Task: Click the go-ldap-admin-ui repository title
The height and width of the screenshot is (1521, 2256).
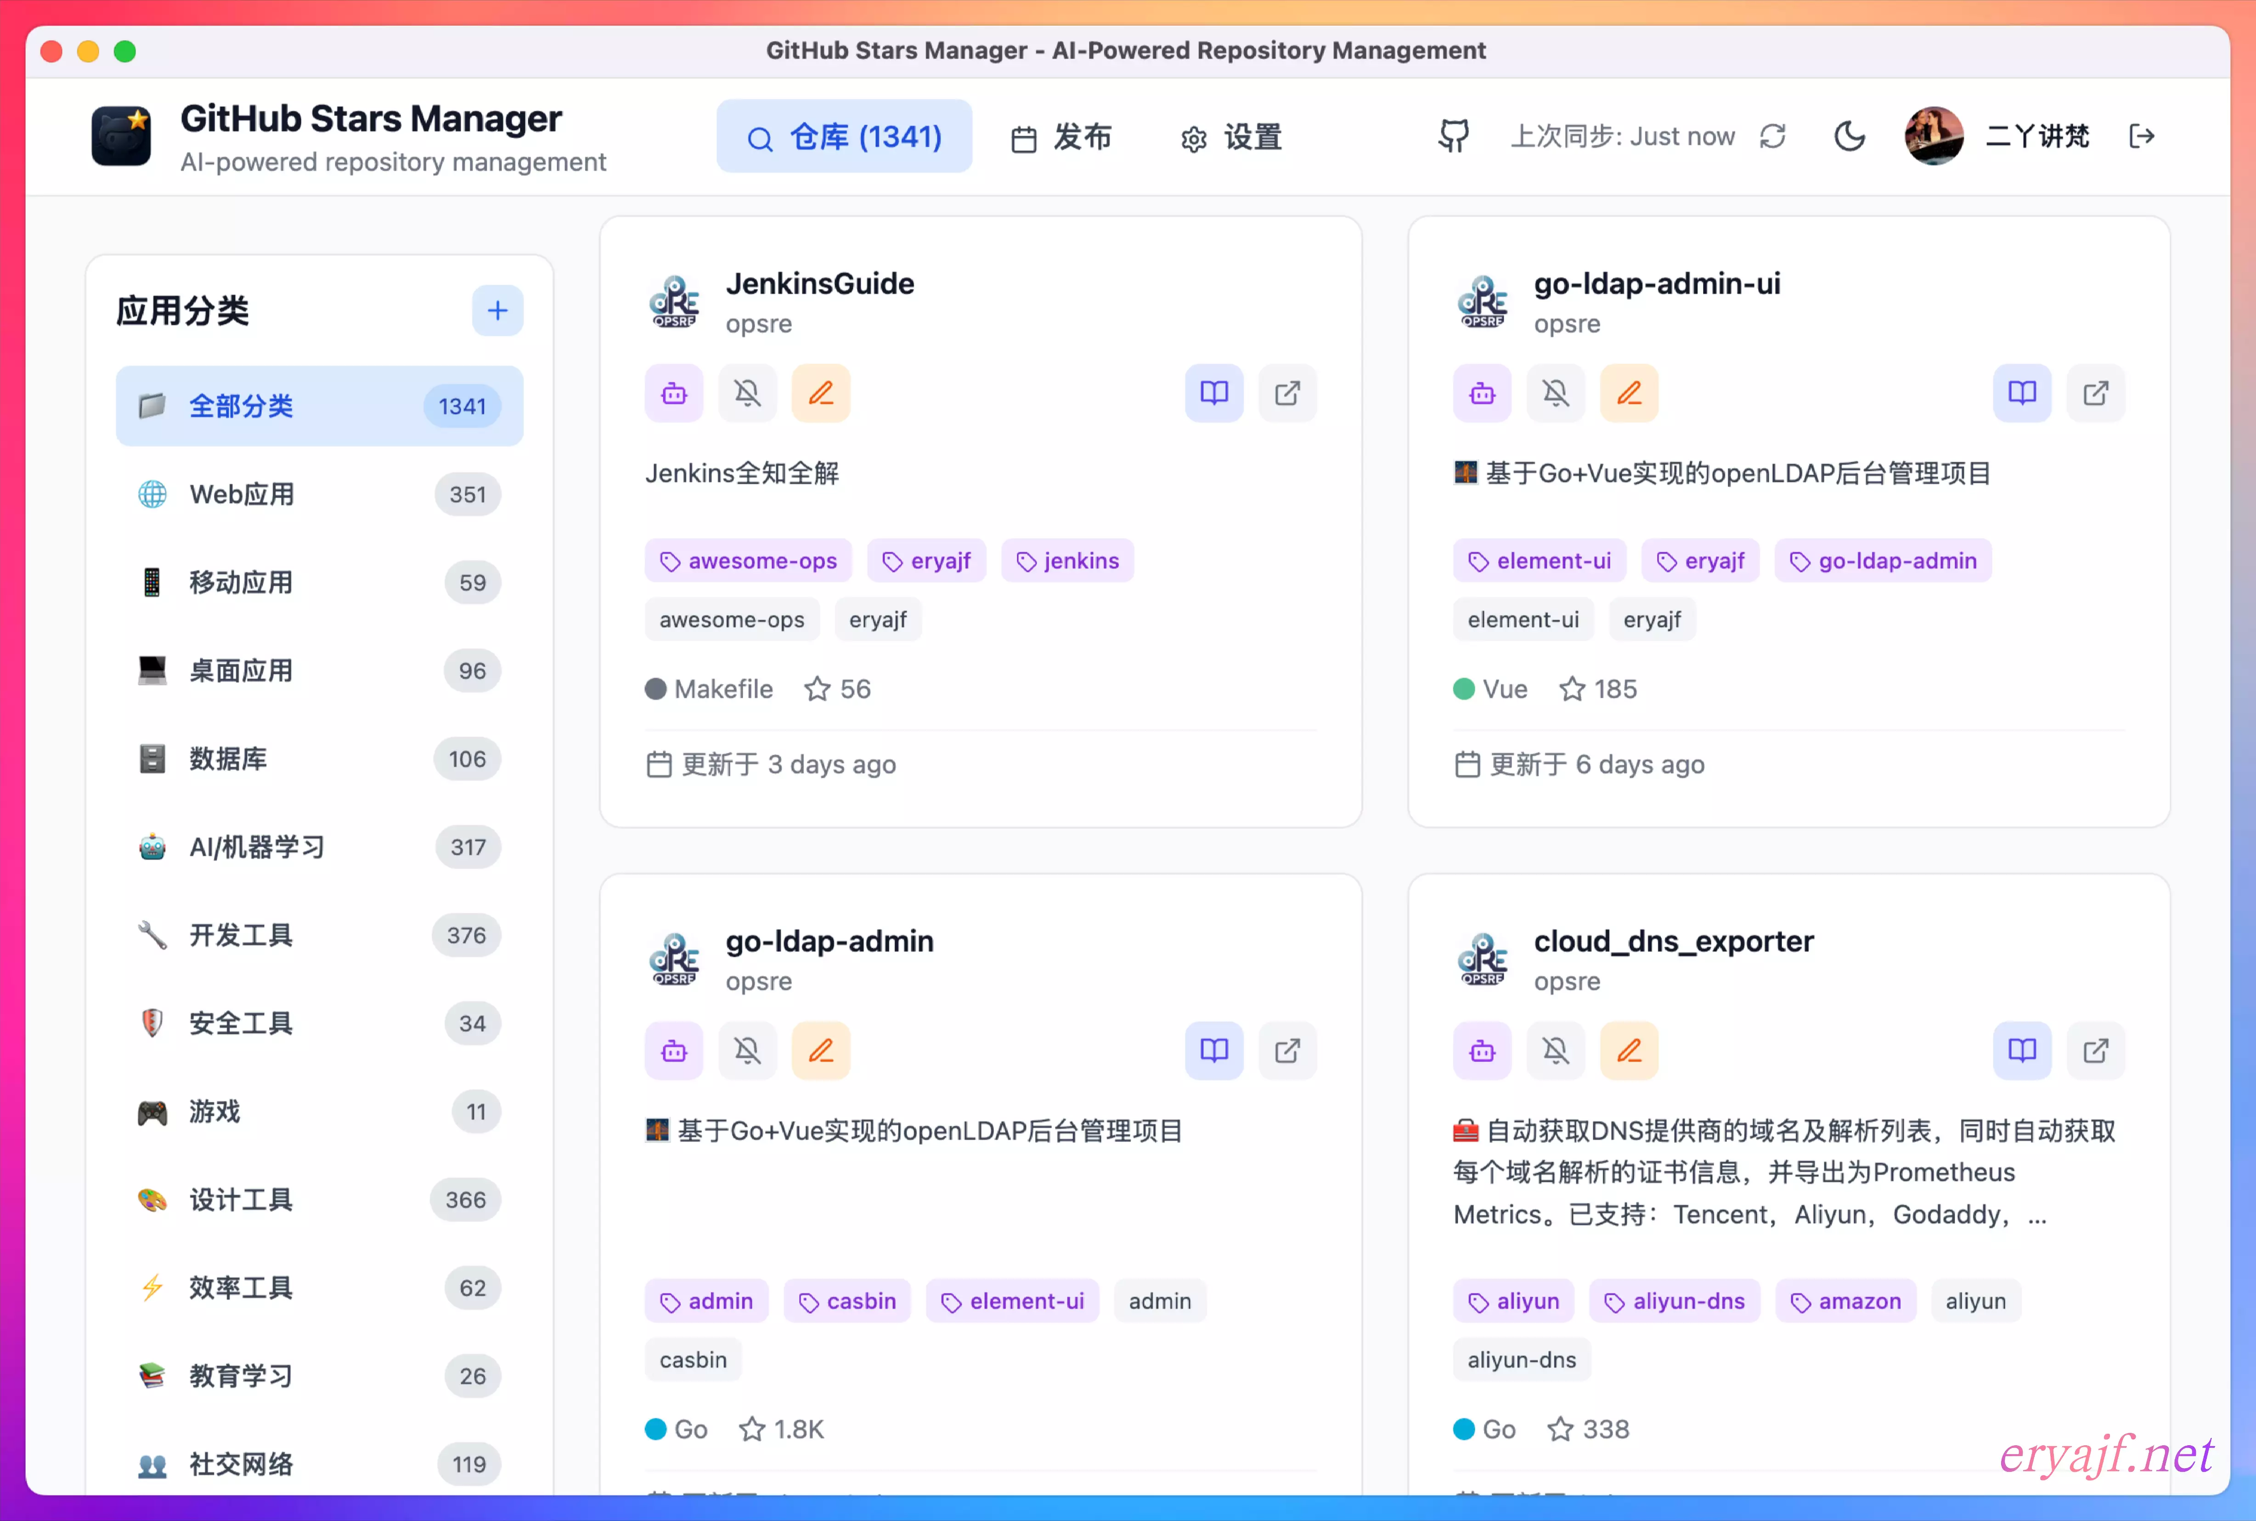Action: pos(1657,284)
